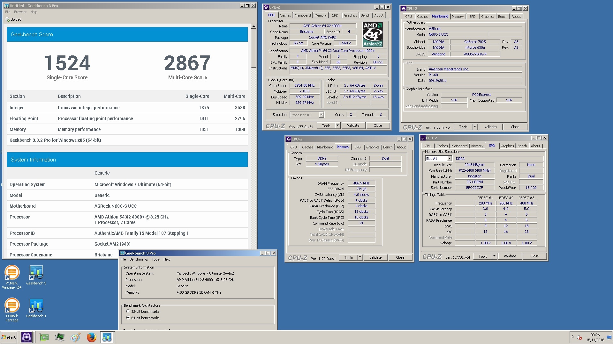This screenshot has width=613, height=344.
Task: Click Close button in the CPU-Z memory window
Action: (x=400, y=257)
